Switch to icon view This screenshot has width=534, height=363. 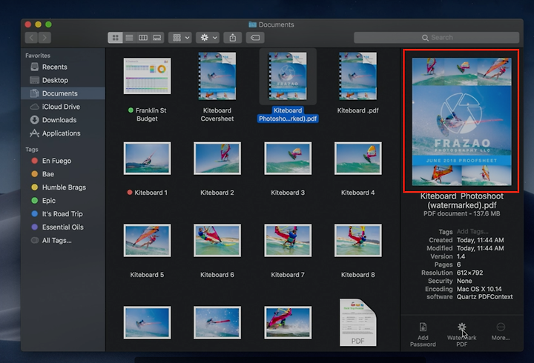coord(115,38)
